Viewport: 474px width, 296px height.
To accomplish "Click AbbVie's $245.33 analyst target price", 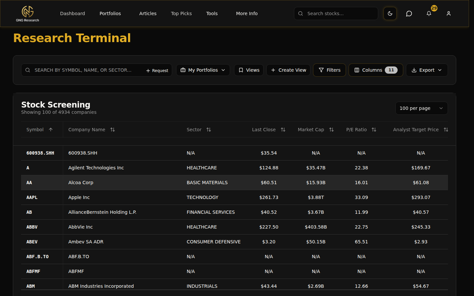I will click(x=421, y=227).
